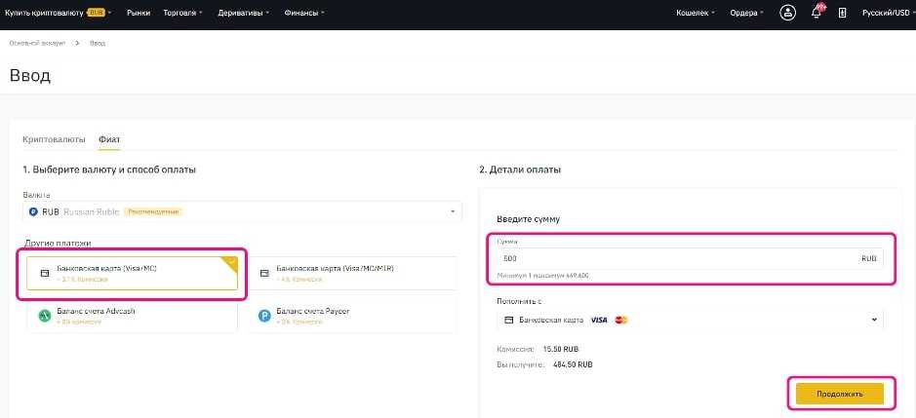The width and height of the screenshot is (916, 418).
Task: Click the Payeer blue logo icon
Action: tap(264, 315)
